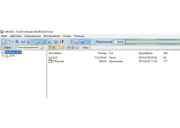Click the Burn CD/DVD image icon
Screen dimensions: 180x128
point(62,42)
